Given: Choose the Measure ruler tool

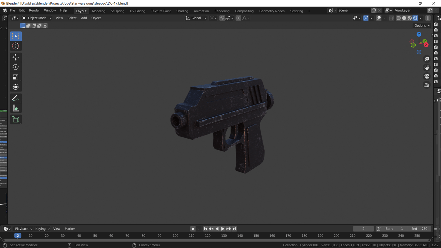Looking at the screenshot, I should tap(16, 108).
